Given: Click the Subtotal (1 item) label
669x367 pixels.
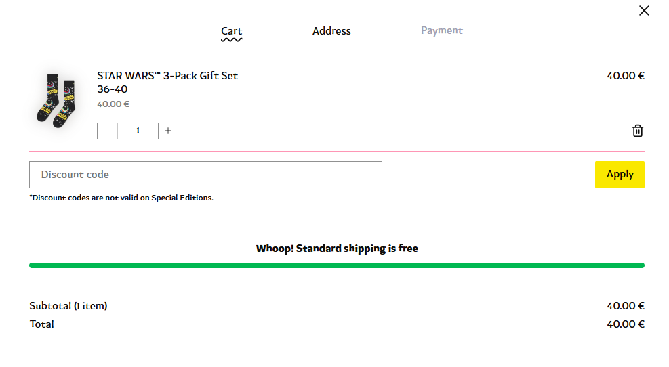Looking at the screenshot, I should pos(68,306).
